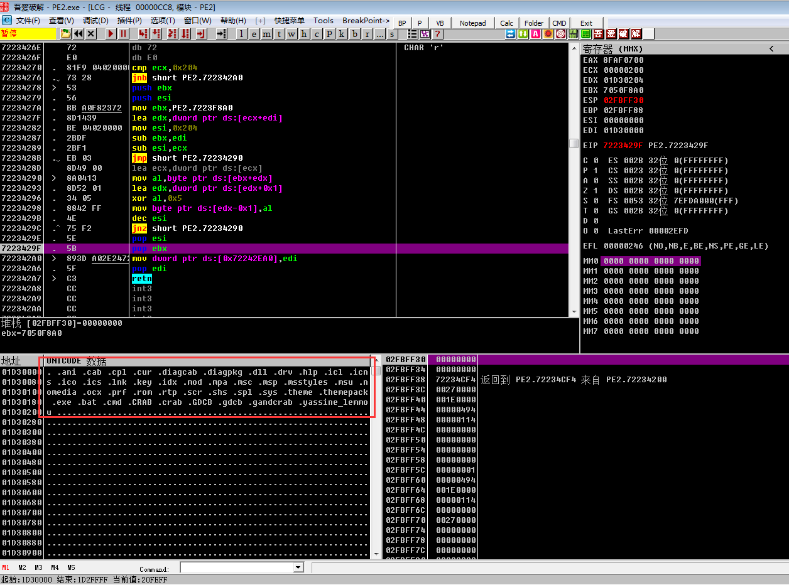Open the patches 'P' button
Viewport: 789px width, 585px height.
coord(329,34)
